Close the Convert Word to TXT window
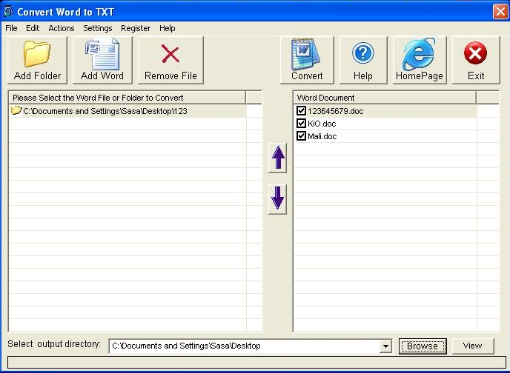Viewport: 510px width, 373px height. pyautogui.click(x=500, y=12)
